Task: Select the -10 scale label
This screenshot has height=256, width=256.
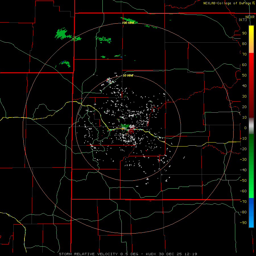Action: click(x=243, y=139)
